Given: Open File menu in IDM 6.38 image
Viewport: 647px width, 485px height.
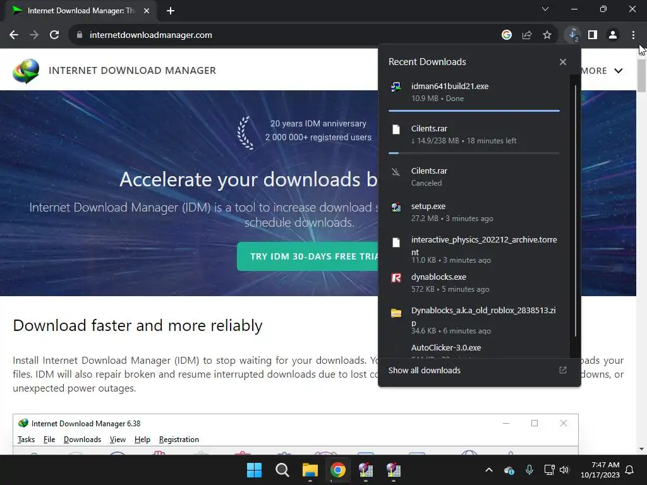Looking at the screenshot, I should (49, 440).
